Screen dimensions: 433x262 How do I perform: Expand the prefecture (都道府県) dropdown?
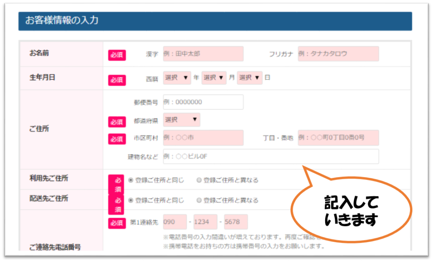(x=181, y=120)
